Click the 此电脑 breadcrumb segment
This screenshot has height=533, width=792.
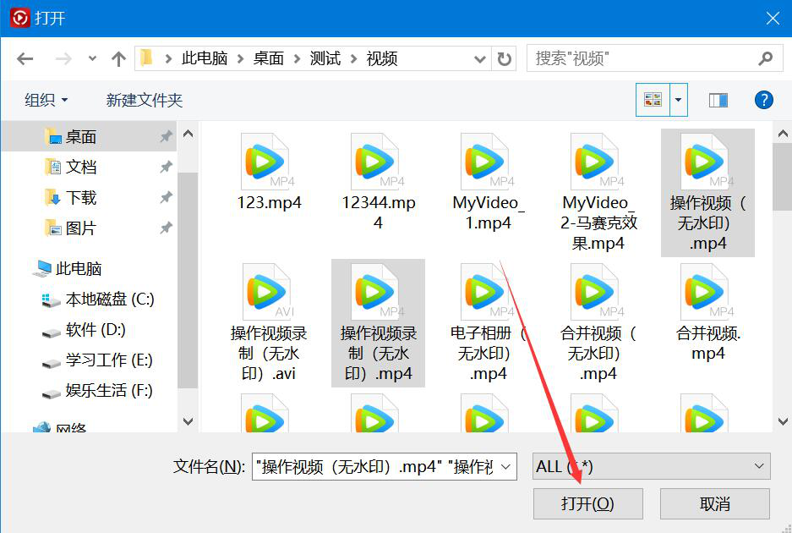[x=205, y=58]
